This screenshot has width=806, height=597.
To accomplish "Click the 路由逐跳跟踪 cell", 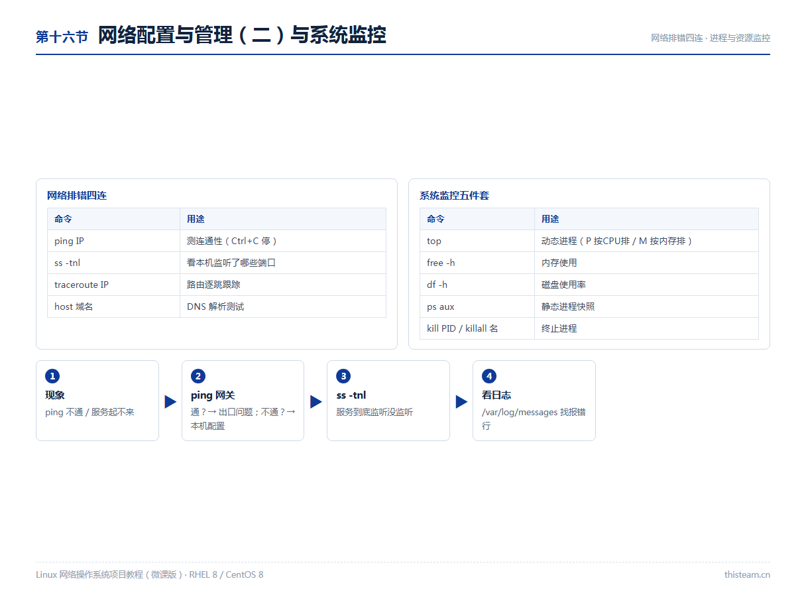I will click(283, 285).
